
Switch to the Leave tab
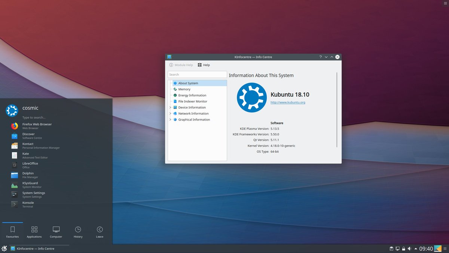click(100, 232)
